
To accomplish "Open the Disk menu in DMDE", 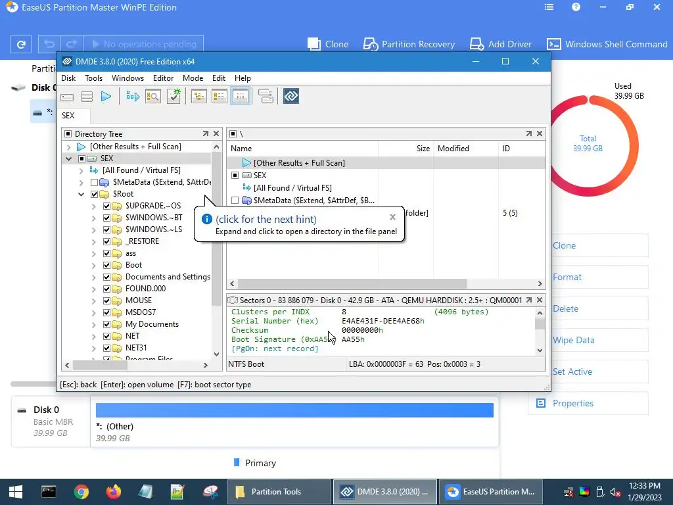I will pyautogui.click(x=68, y=78).
